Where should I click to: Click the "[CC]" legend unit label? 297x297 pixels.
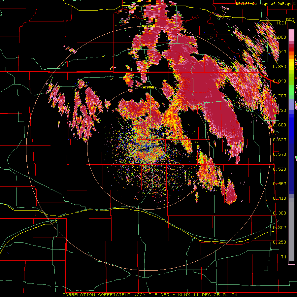[x=282, y=23]
